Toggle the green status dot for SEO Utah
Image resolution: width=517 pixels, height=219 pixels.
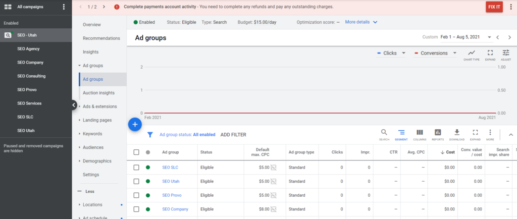click(148, 181)
